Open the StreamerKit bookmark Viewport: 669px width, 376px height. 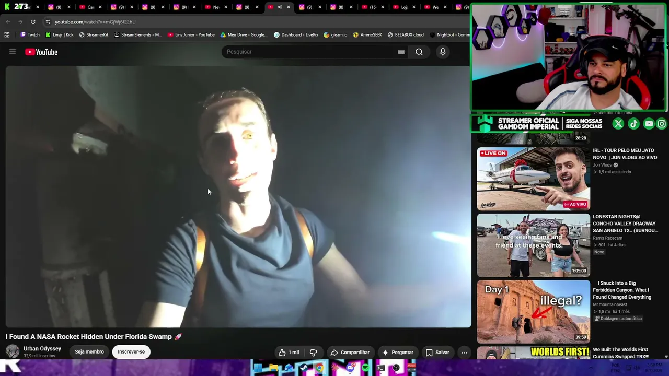pyautogui.click(x=94, y=35)
